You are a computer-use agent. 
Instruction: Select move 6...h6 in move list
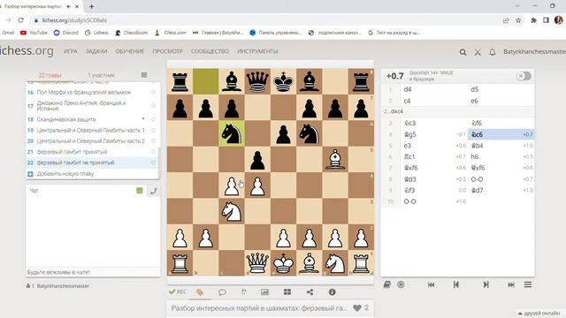[x=501, y=157]
